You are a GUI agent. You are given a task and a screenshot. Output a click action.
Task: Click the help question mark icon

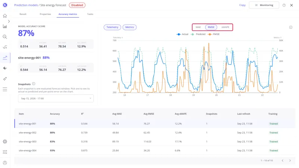(284, 5)
